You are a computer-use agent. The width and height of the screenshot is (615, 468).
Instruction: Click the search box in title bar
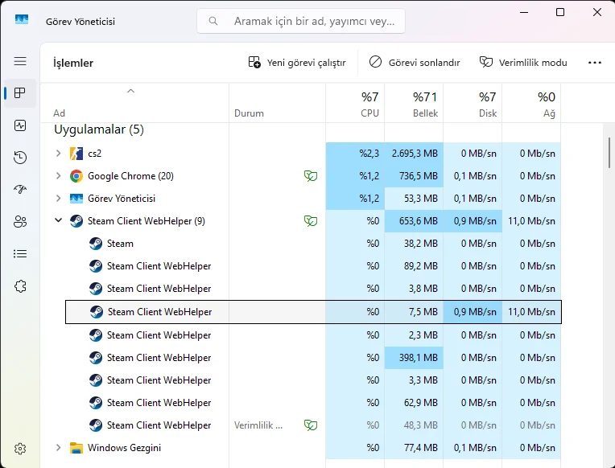point(301,22)
